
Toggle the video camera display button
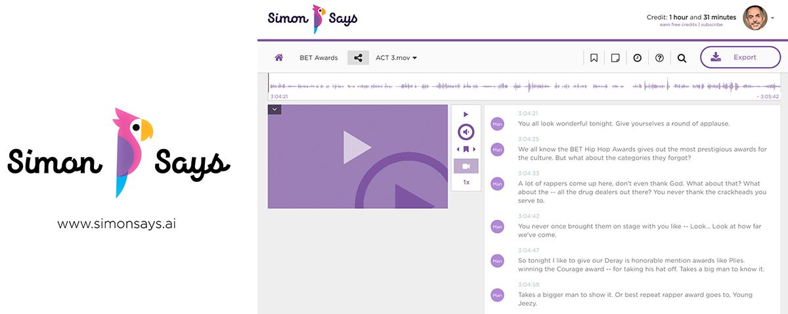click(466, 166)
